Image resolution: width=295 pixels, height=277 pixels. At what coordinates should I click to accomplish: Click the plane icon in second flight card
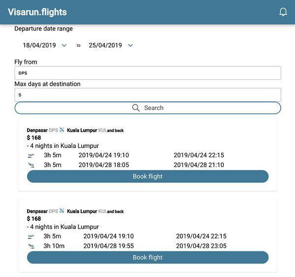tap(62, 211)
